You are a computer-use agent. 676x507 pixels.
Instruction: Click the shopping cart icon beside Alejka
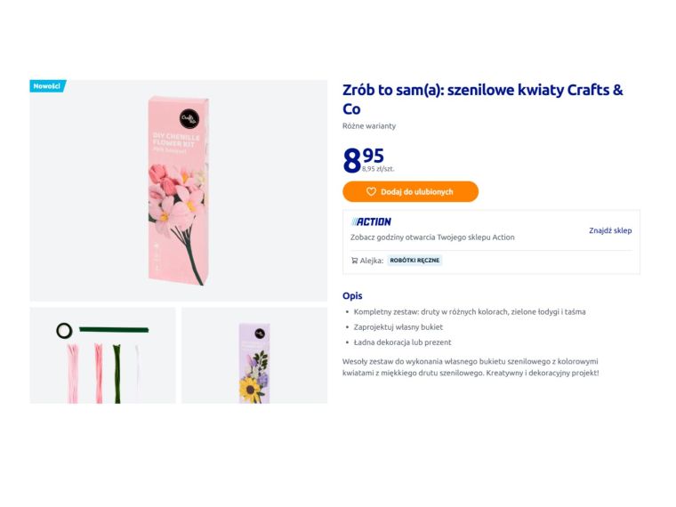(355, 261)
